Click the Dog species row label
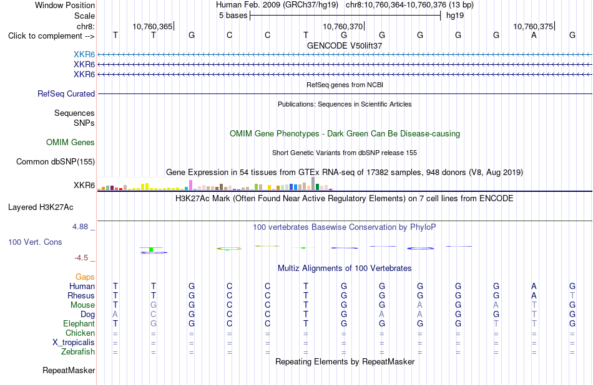The height and width of the screenshot is (385, 593). (x=88, y=315)
